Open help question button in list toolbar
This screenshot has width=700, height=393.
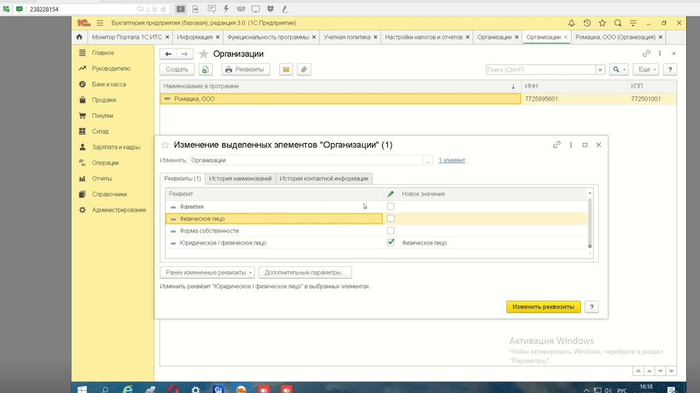(670, 69)
